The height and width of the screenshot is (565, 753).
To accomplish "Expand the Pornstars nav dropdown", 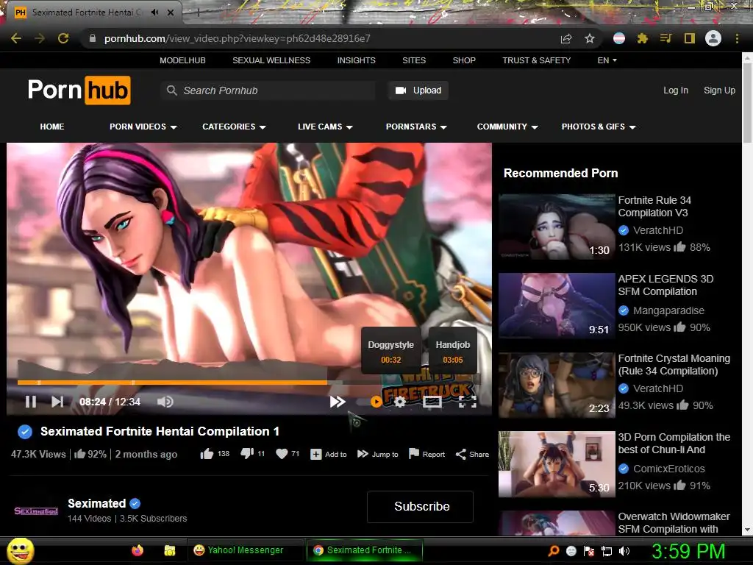I will [416, 127].
